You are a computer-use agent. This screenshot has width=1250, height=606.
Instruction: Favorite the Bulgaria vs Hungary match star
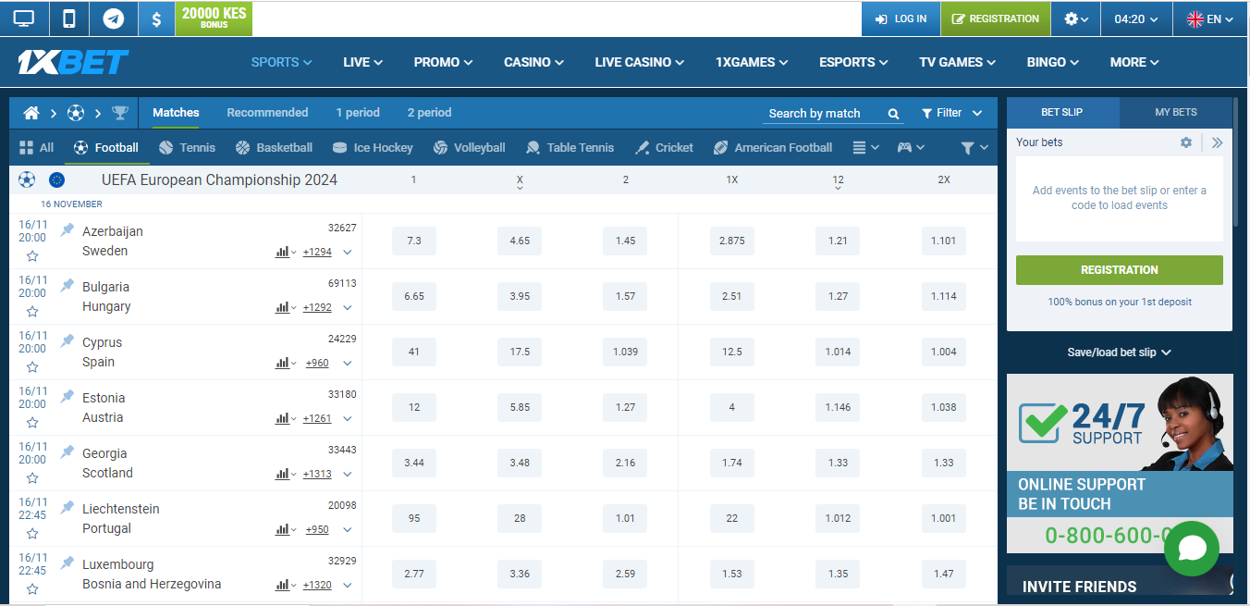pos(32,311)
